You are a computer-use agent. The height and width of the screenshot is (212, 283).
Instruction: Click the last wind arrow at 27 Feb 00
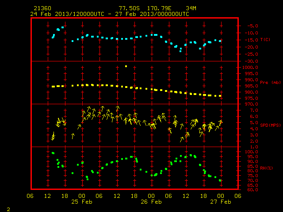[x=220, y=123]
